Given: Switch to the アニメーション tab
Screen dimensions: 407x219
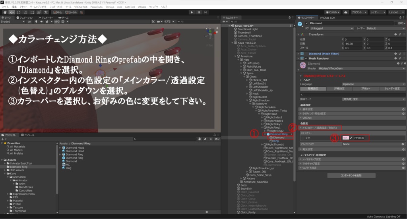Looking at the screenshot, I should tap(25, 17).
